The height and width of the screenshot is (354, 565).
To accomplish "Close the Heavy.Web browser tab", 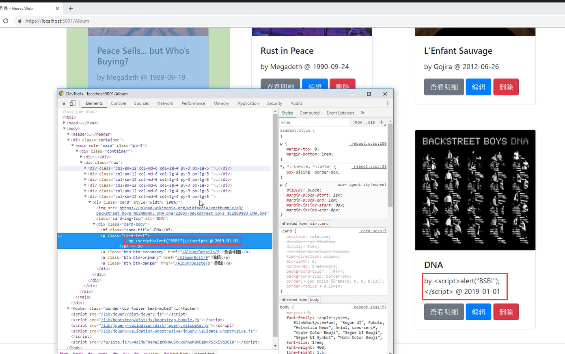I will pos(57,8).
